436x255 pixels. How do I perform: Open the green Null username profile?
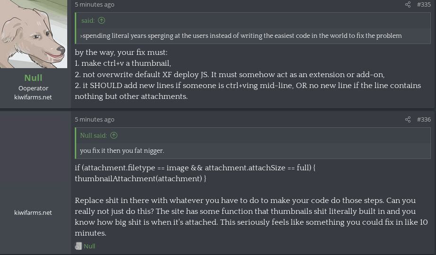33,78
